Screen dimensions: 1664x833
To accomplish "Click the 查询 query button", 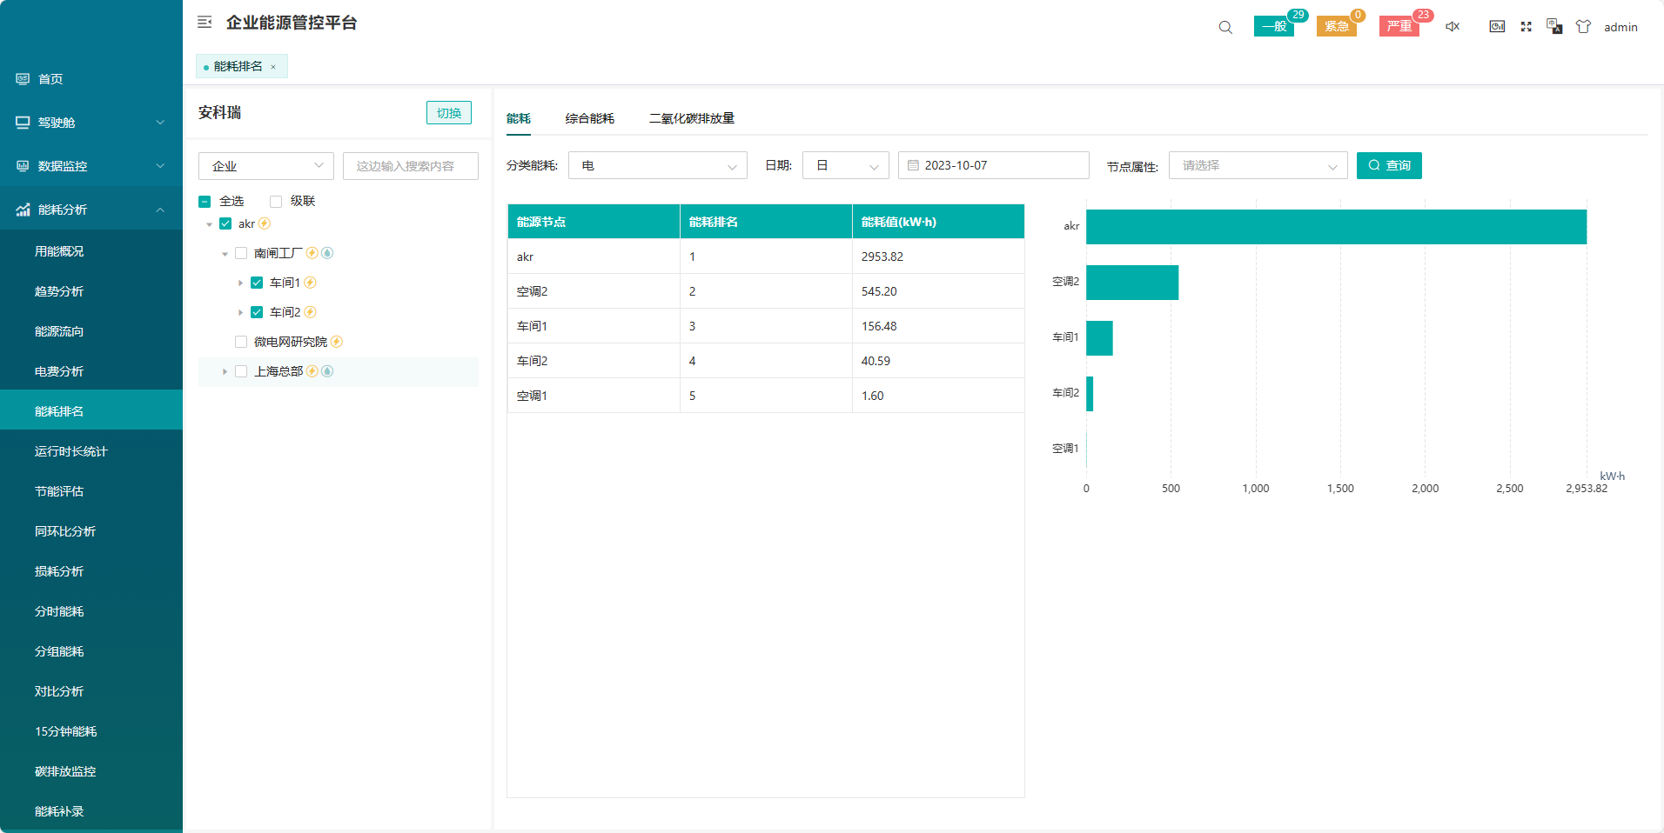I will click(1389, 165).
